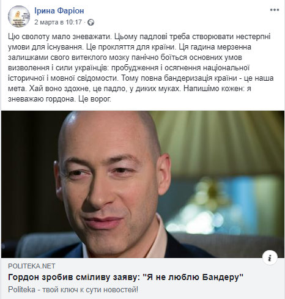Screen dimensions: 285x299
Task: Click description "Politeka - твой ключ к сути новостей!"
Action: tap(73, 289)
